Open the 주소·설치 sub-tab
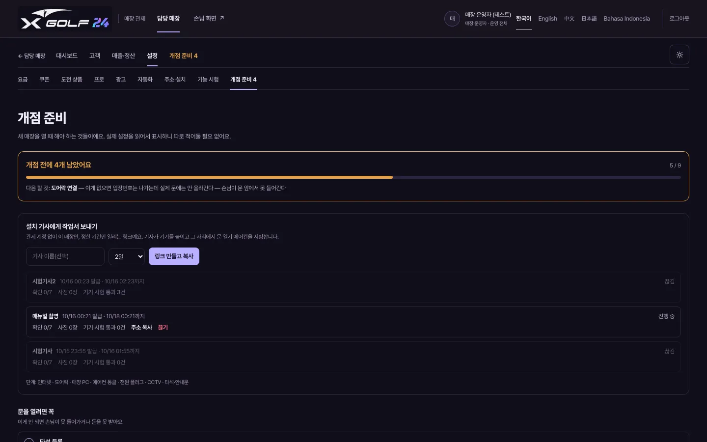This screenshot has width=707, height=442. coord(175,80)
